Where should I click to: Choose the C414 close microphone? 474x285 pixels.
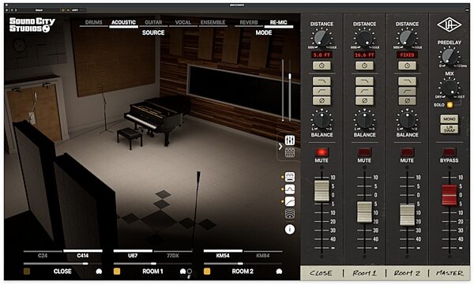coord(82,255)
